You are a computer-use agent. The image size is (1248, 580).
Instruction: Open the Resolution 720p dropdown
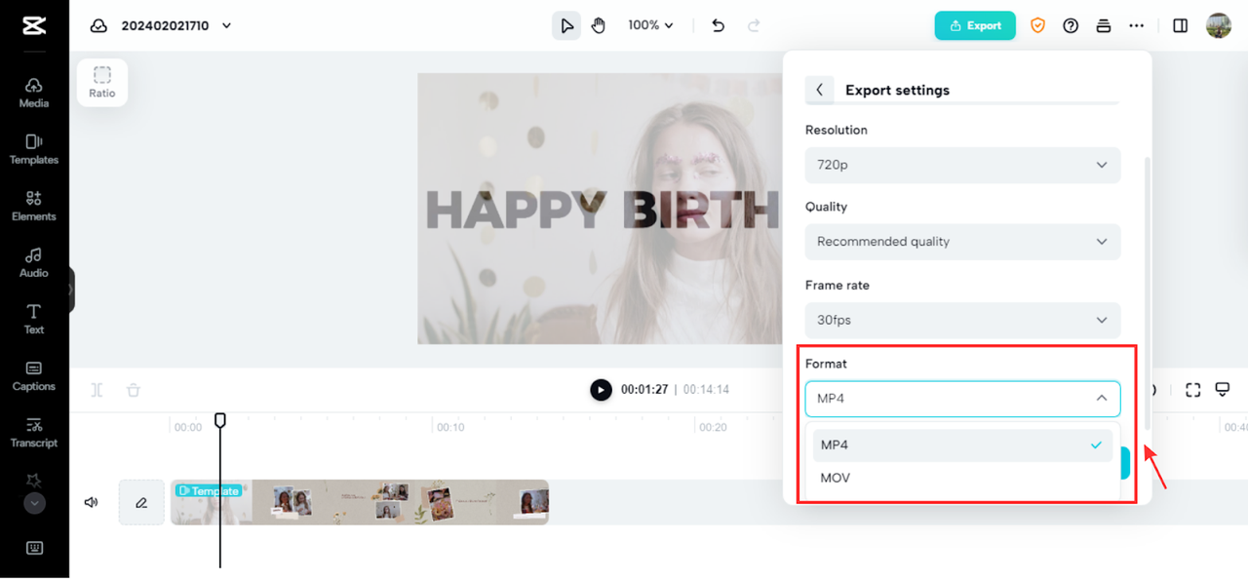point(962,165)
